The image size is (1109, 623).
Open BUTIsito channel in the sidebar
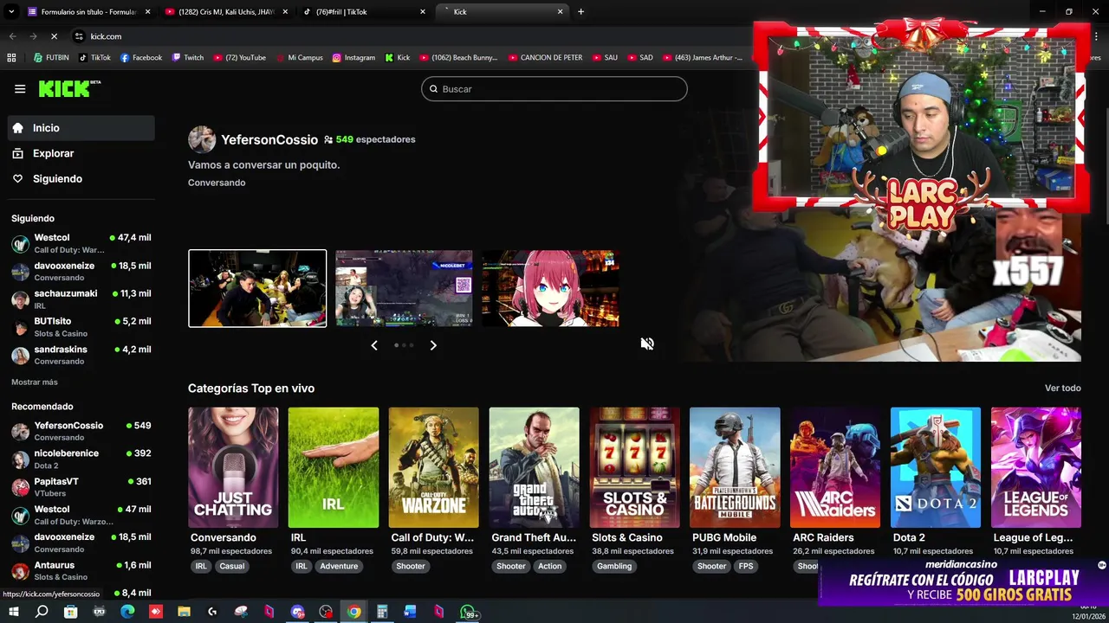pyautogui.click(x=81, y=327)
